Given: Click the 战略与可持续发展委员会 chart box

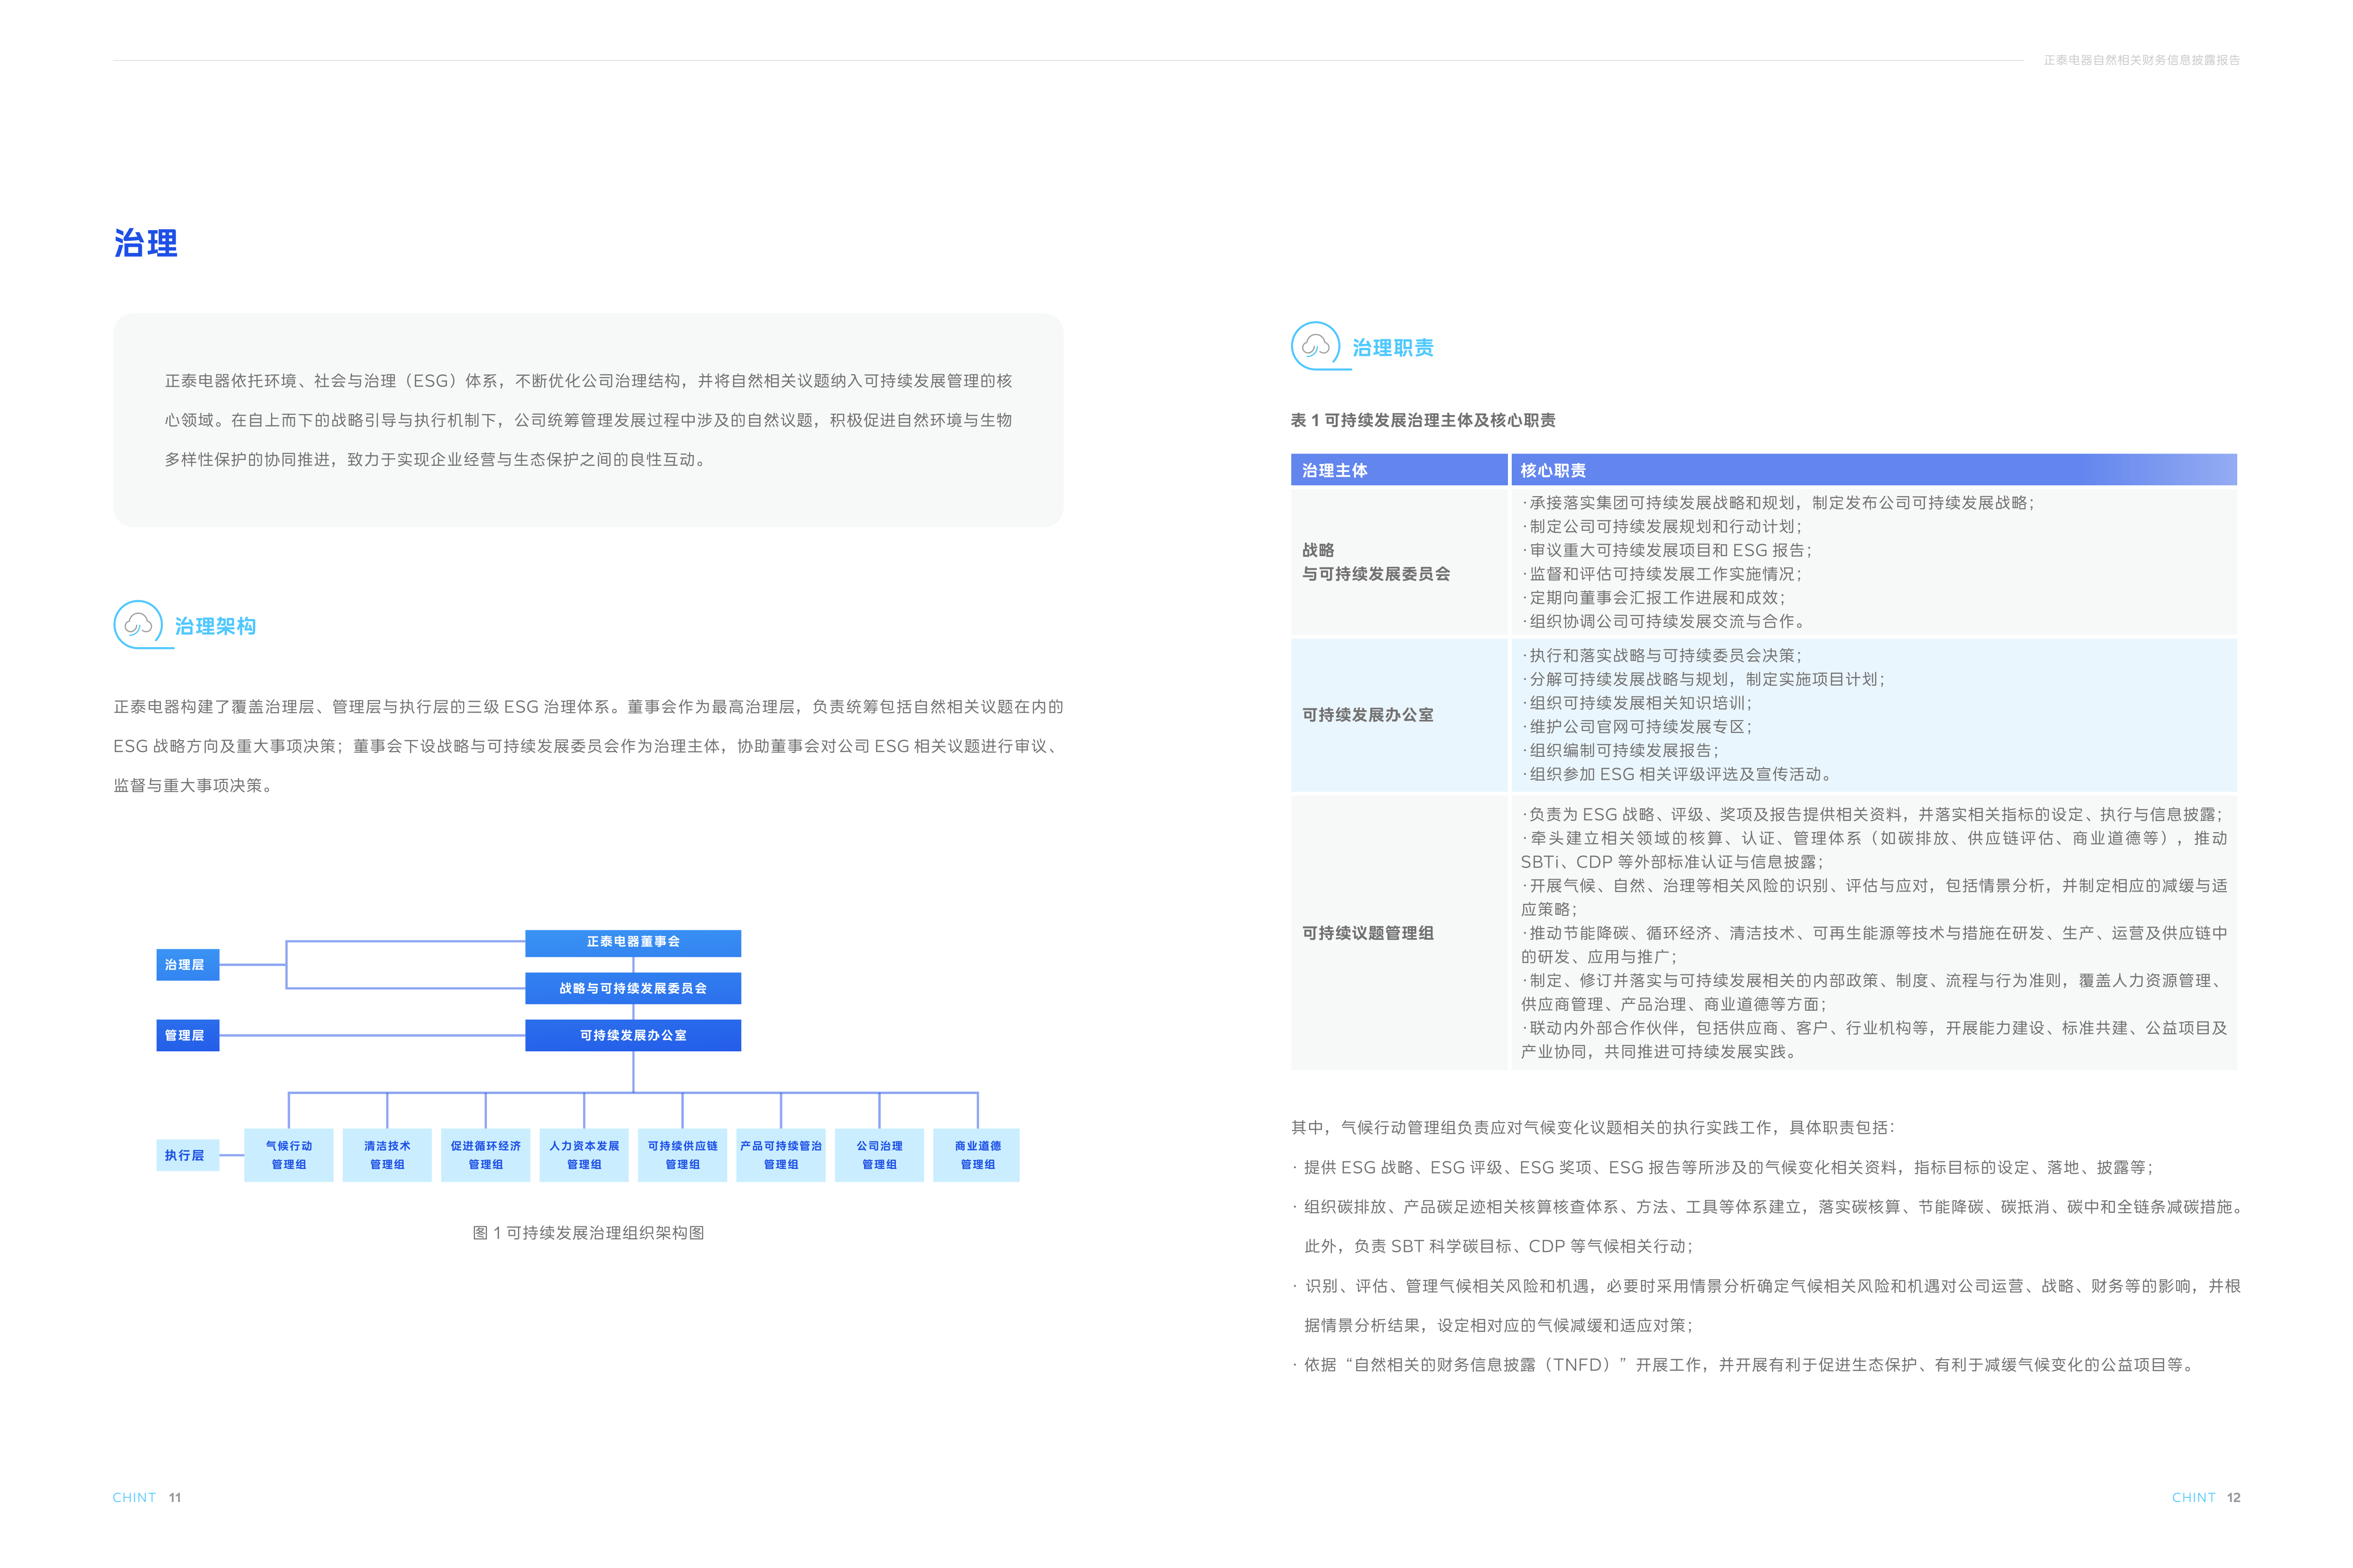Looking at the screenshot, I should tap(632, 988).
